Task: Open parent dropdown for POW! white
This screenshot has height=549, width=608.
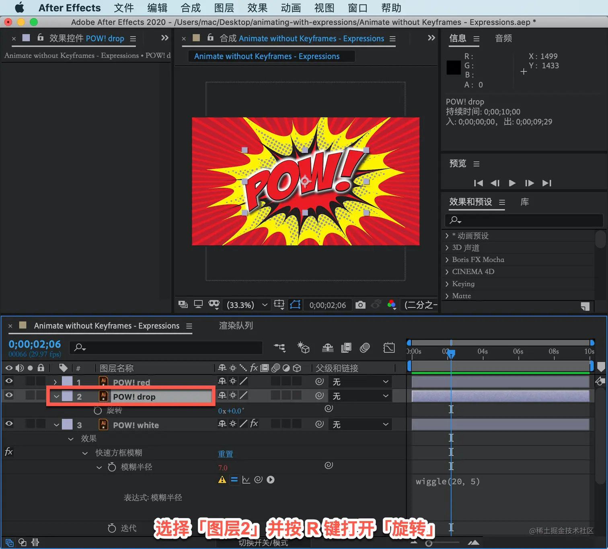Action: click(x=360, y=424)
